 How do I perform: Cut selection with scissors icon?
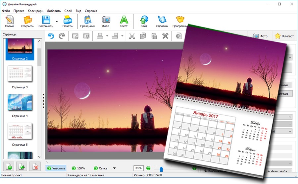pyautogui.click(x=132, y=36)
